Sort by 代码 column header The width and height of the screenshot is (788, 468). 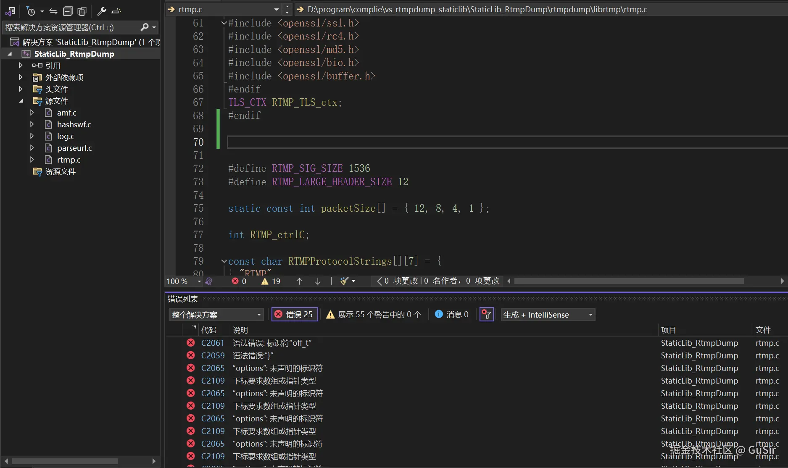[208, 330]
